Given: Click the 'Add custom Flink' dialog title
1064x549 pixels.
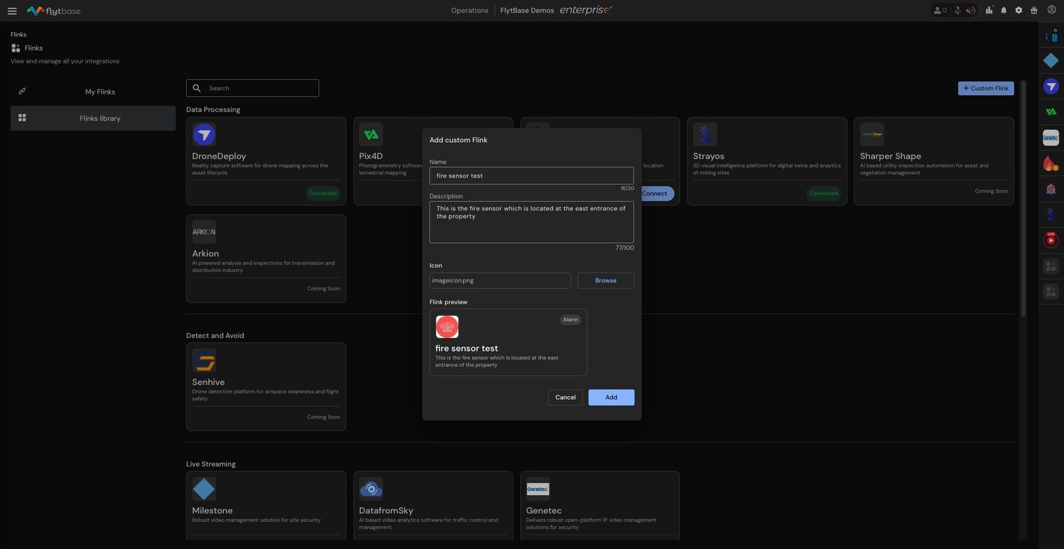Looking at the screenshot, I should click(458, 140).
